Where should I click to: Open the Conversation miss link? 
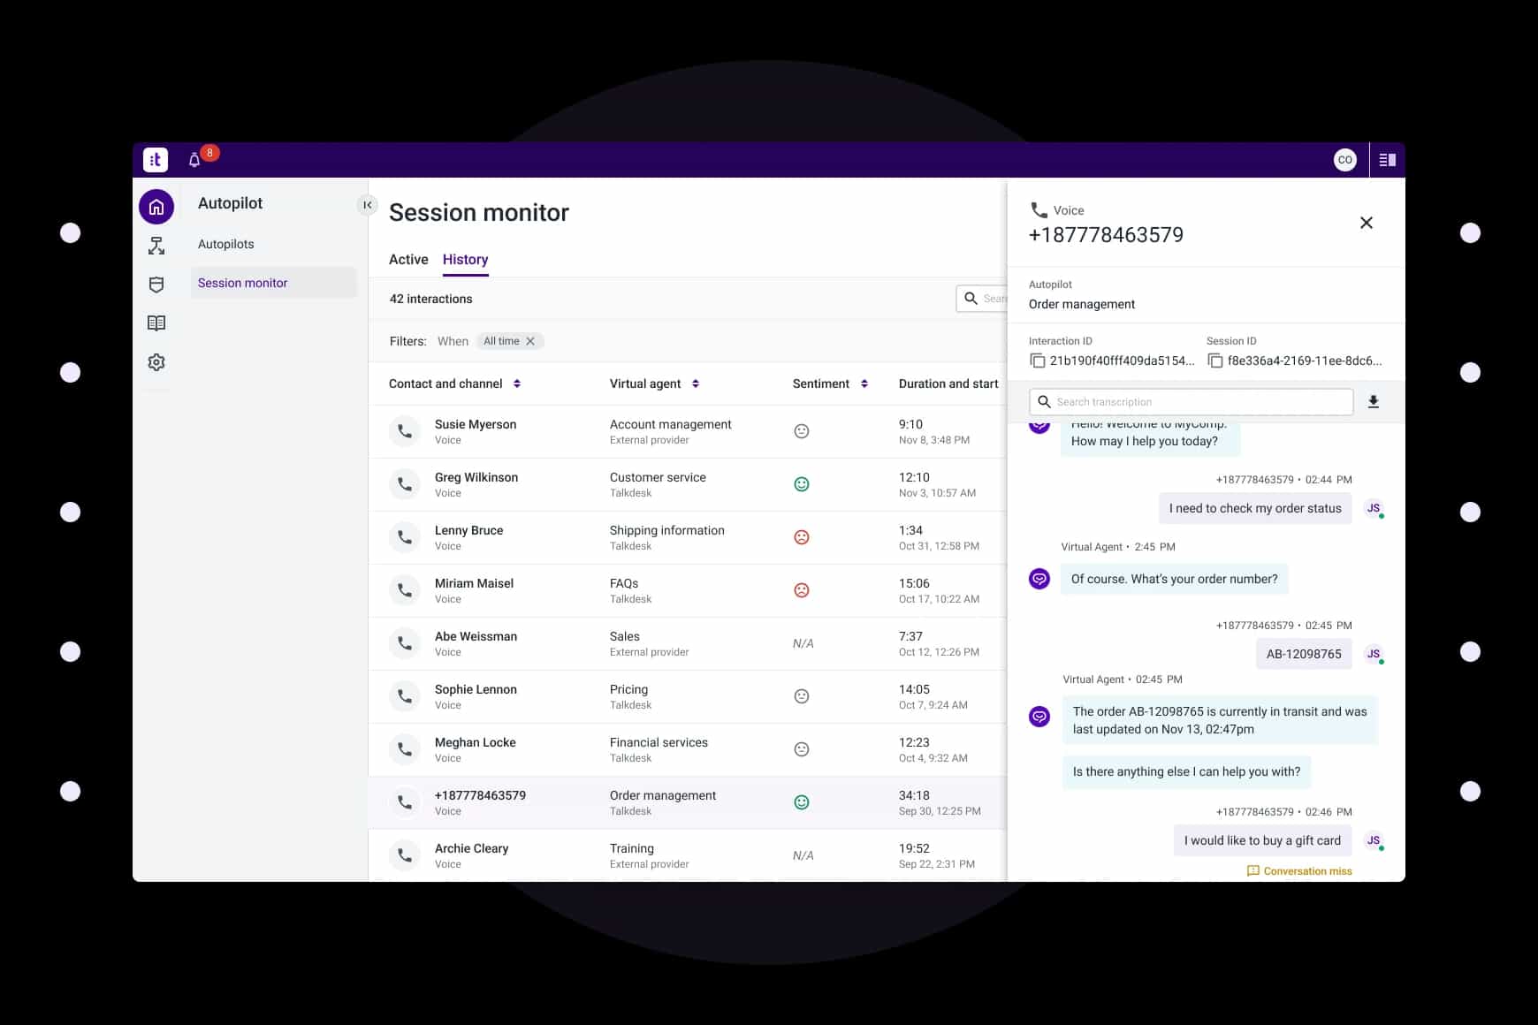point(1299,871)
